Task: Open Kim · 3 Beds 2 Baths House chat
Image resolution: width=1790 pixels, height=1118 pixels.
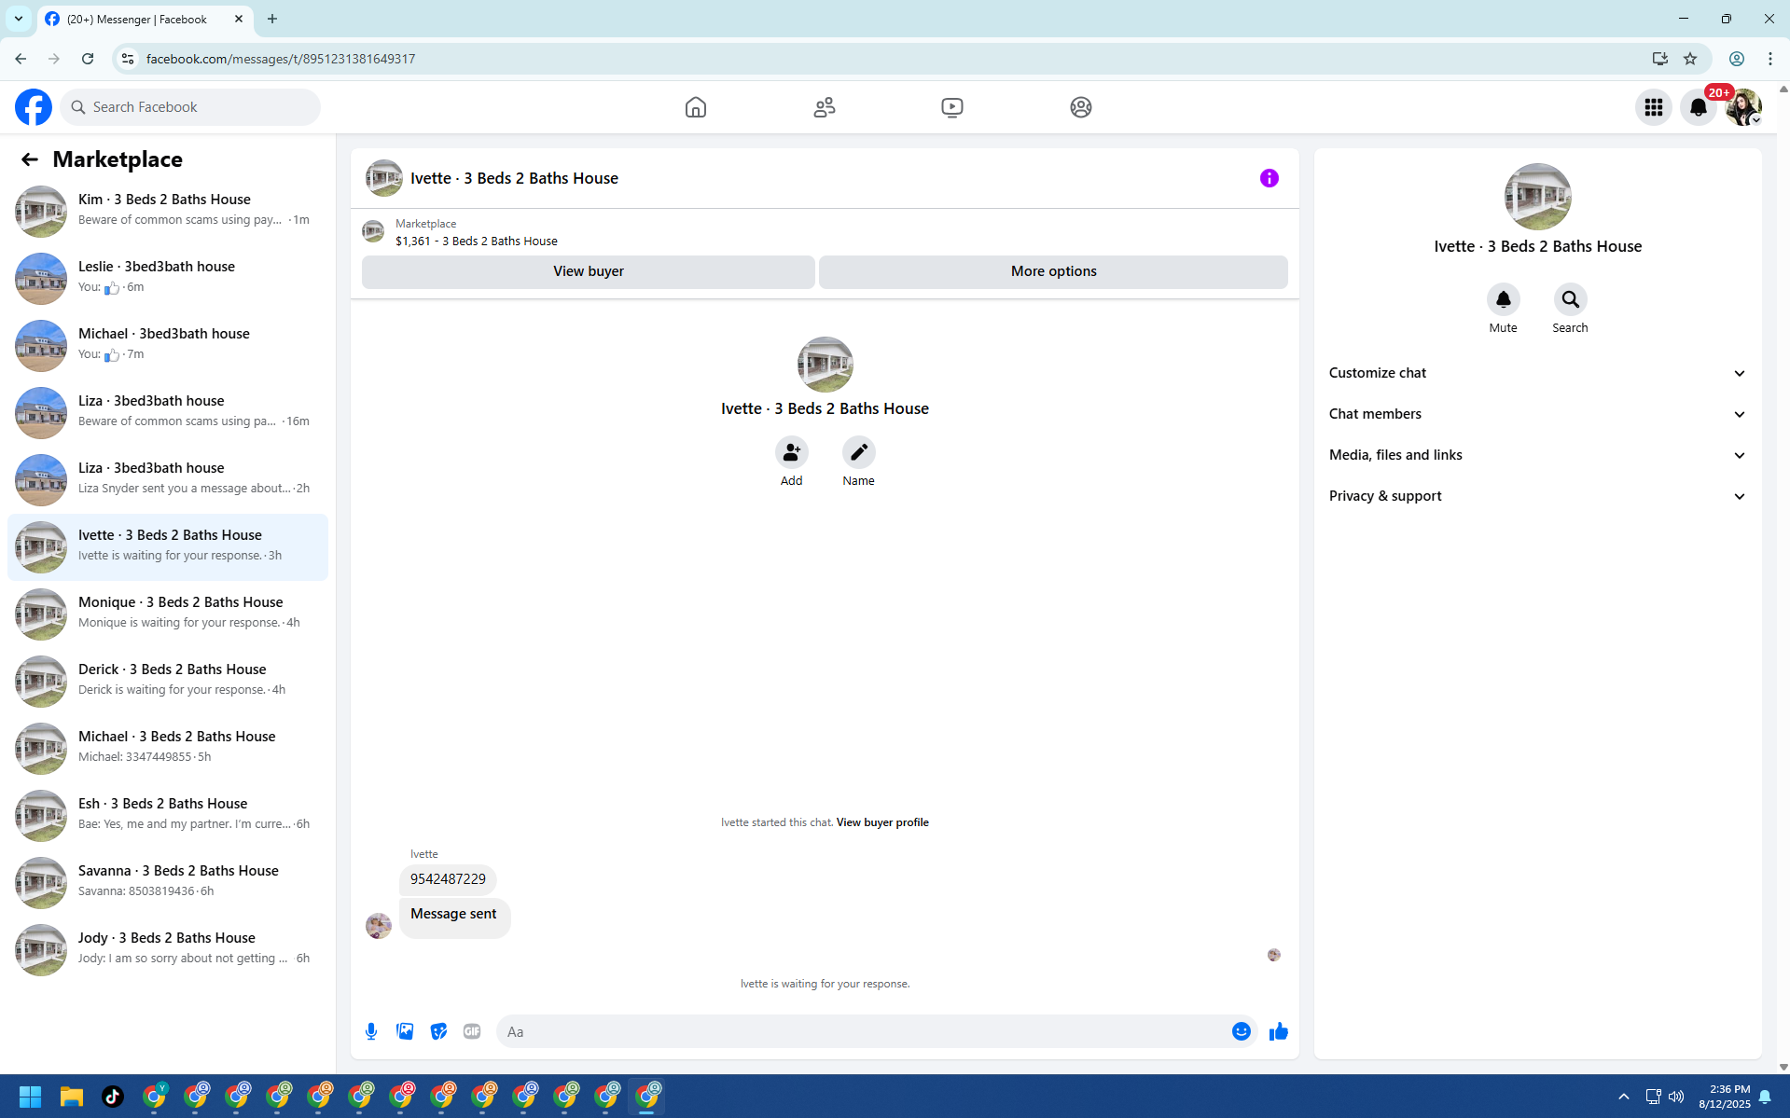Action: 168,210
